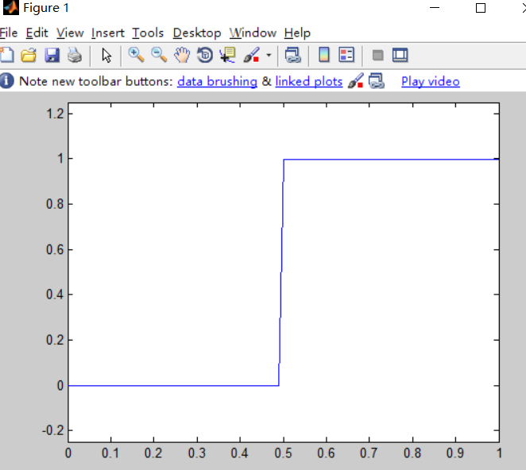Open the Window menu
This screenshot has width=526, height=470.
click(x=253, y=33)
